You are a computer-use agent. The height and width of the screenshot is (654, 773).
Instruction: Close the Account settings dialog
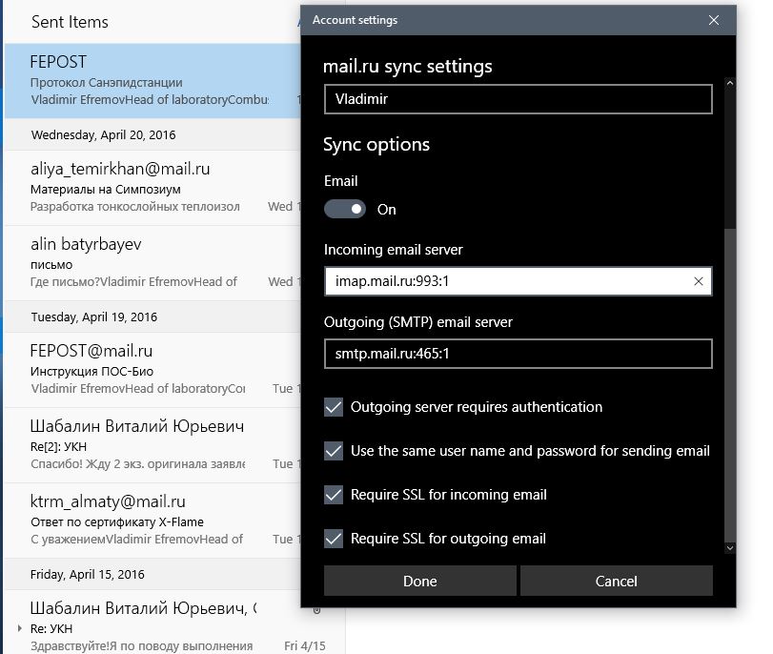714,20
